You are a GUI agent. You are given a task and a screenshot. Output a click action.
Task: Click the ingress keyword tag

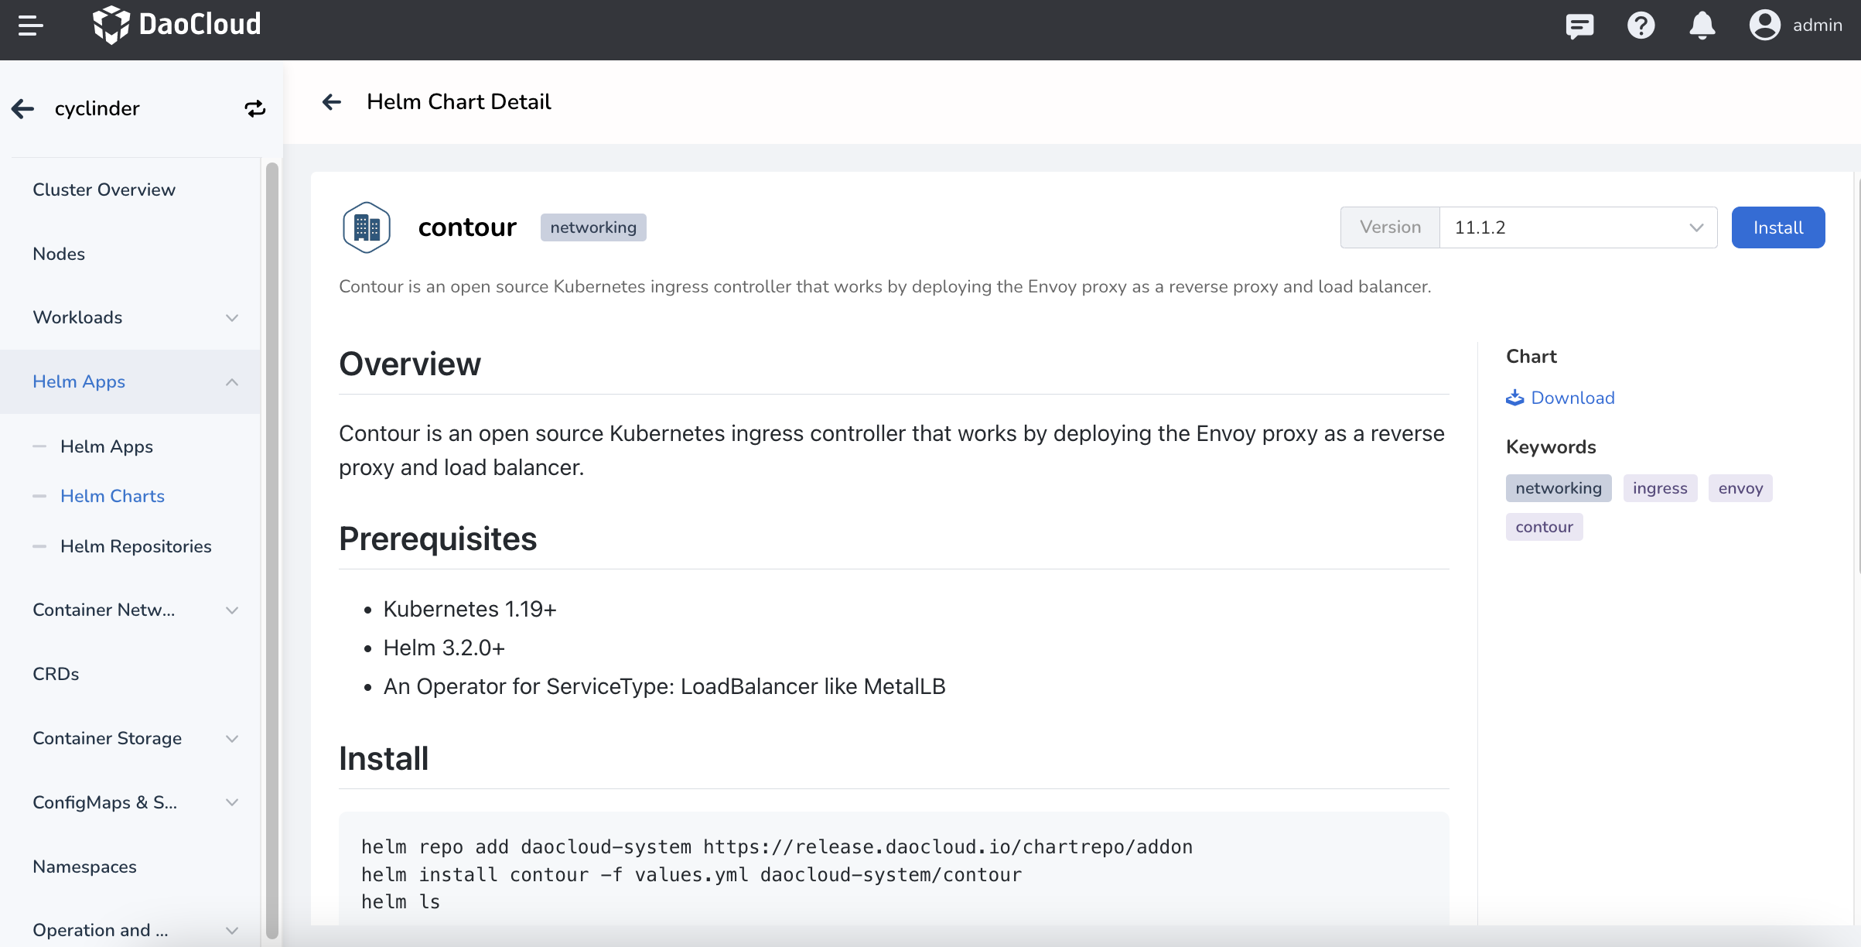(x=1660, y=488)
